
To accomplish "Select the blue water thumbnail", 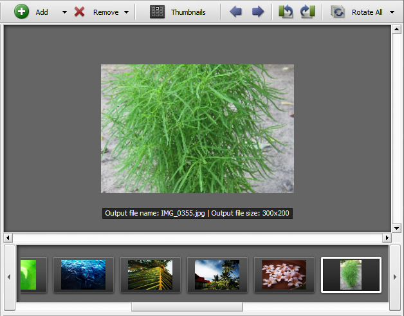I will [83, 275].
